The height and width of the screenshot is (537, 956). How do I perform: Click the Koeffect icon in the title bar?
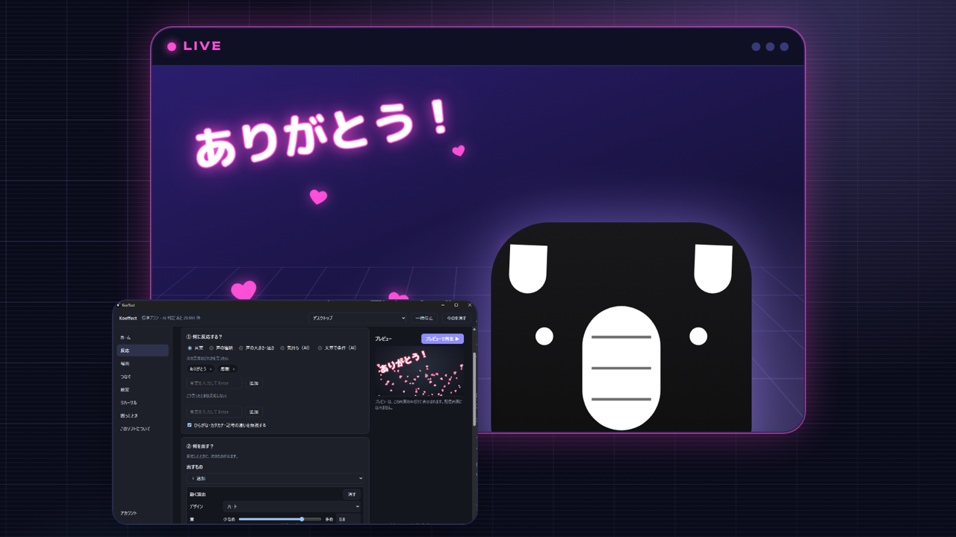(x=118, y=305)
